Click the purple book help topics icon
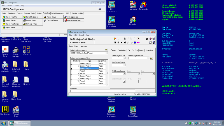224x126 pixels. point(150,39)
